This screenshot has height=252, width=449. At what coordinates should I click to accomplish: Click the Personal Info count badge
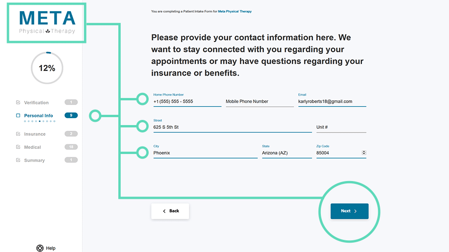pos(71,115)
